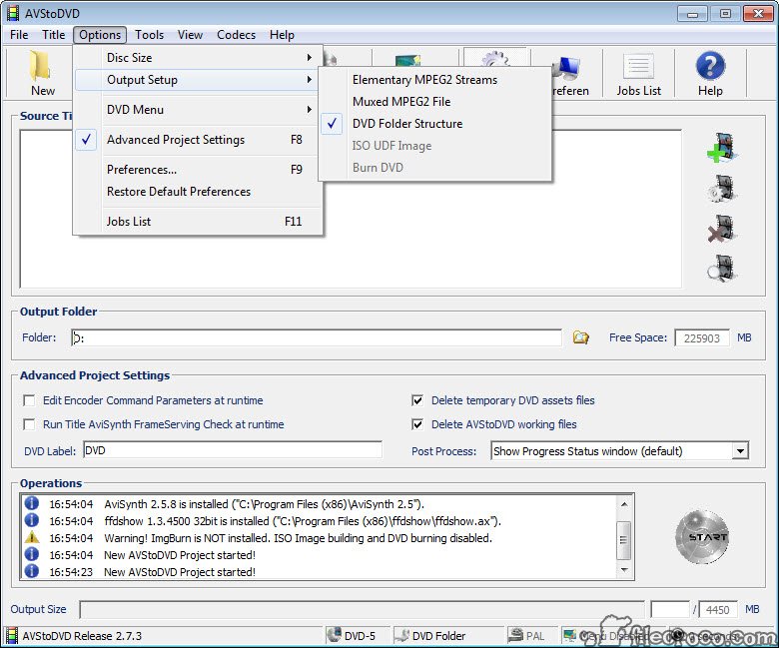This screenshot has height=648, width=779.
Task: Choose Jobs List in Options menu
Action: pyautogui.click(x=197, y=222)
